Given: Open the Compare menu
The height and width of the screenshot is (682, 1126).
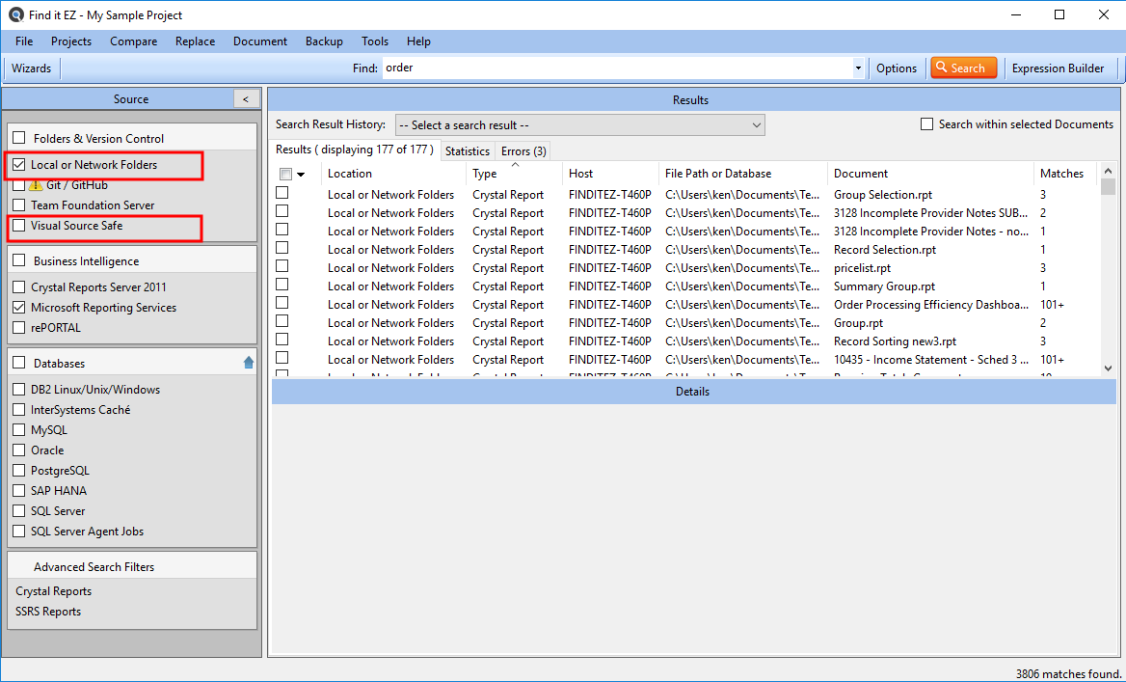Looking at the screenshot, I should point(134,41).
